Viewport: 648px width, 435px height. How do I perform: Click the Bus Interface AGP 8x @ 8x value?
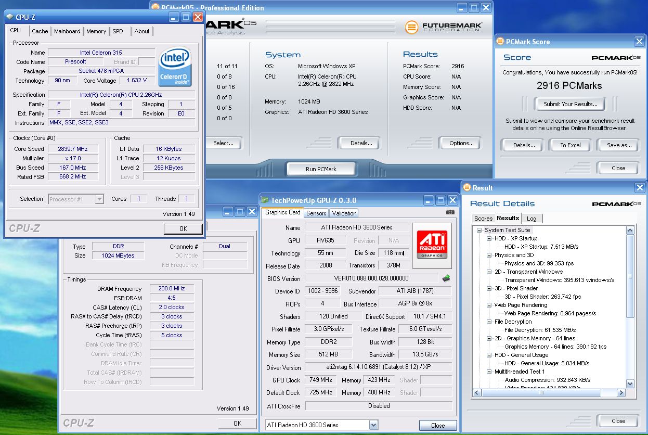pos(415,303)
